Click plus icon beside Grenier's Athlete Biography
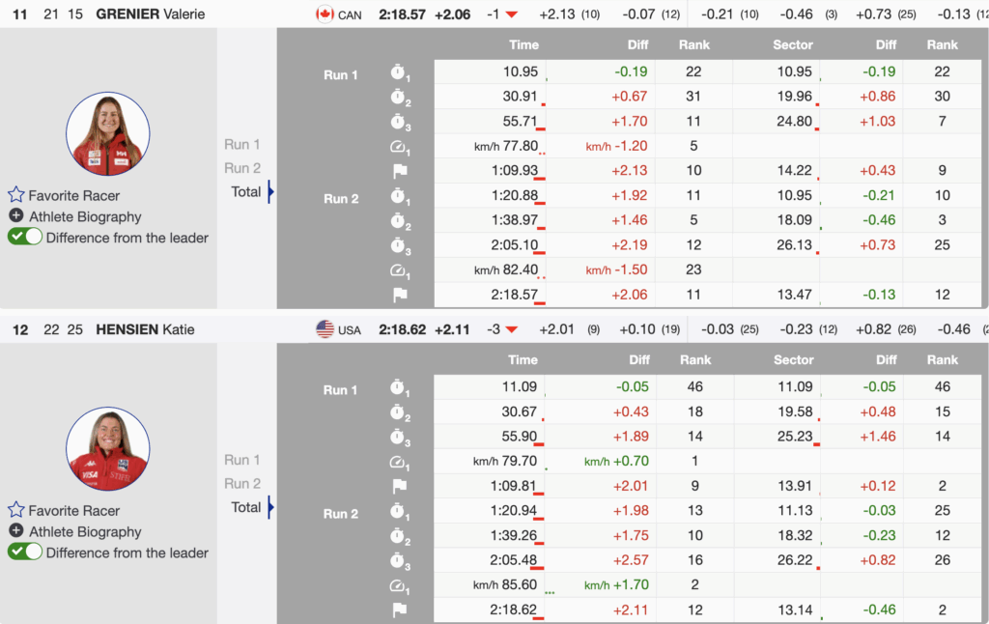 [16, 216]
